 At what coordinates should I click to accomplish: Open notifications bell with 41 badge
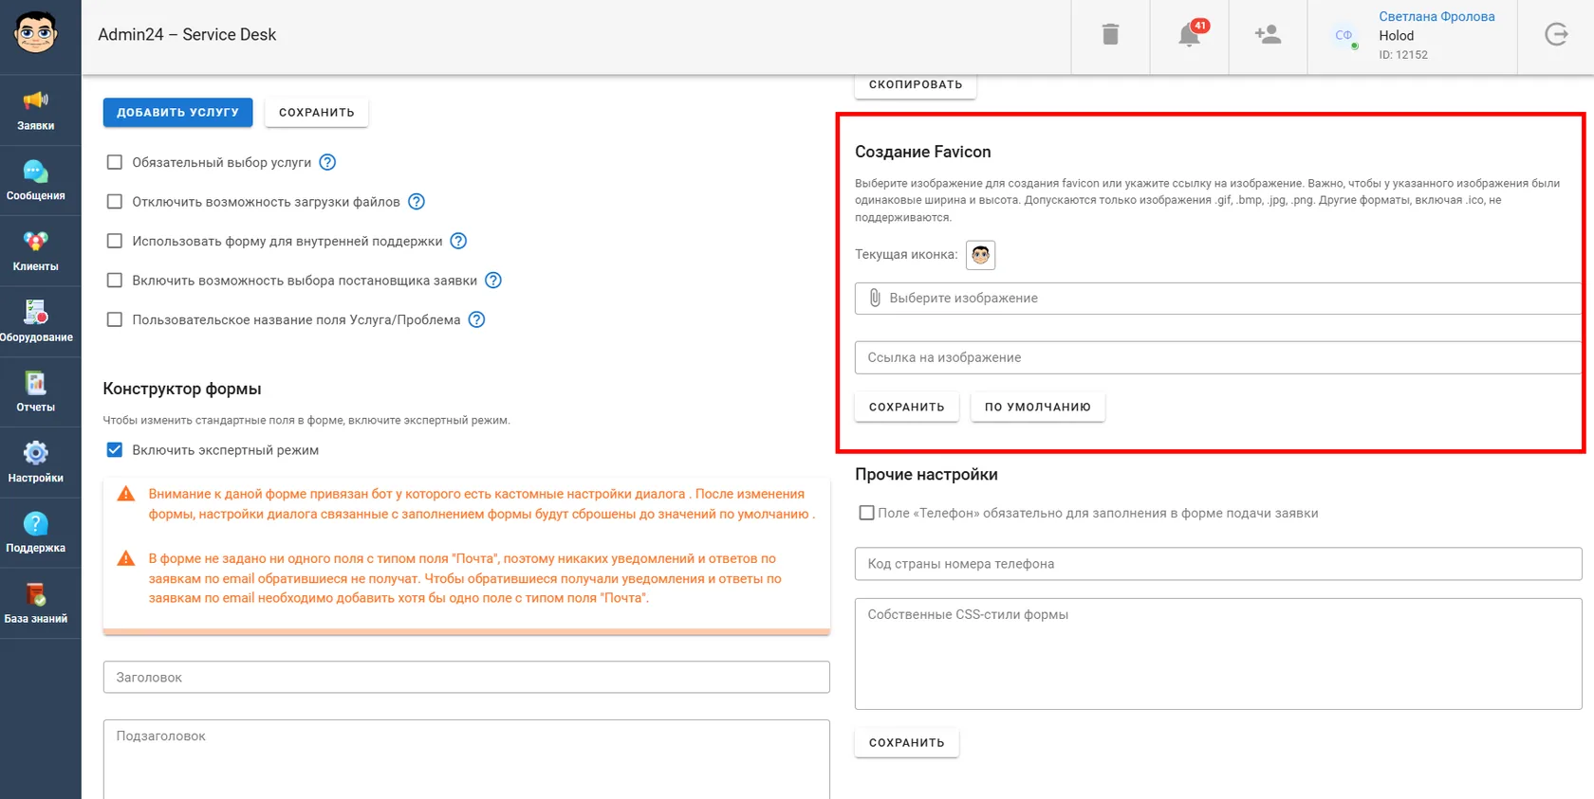coord(1190,34)
